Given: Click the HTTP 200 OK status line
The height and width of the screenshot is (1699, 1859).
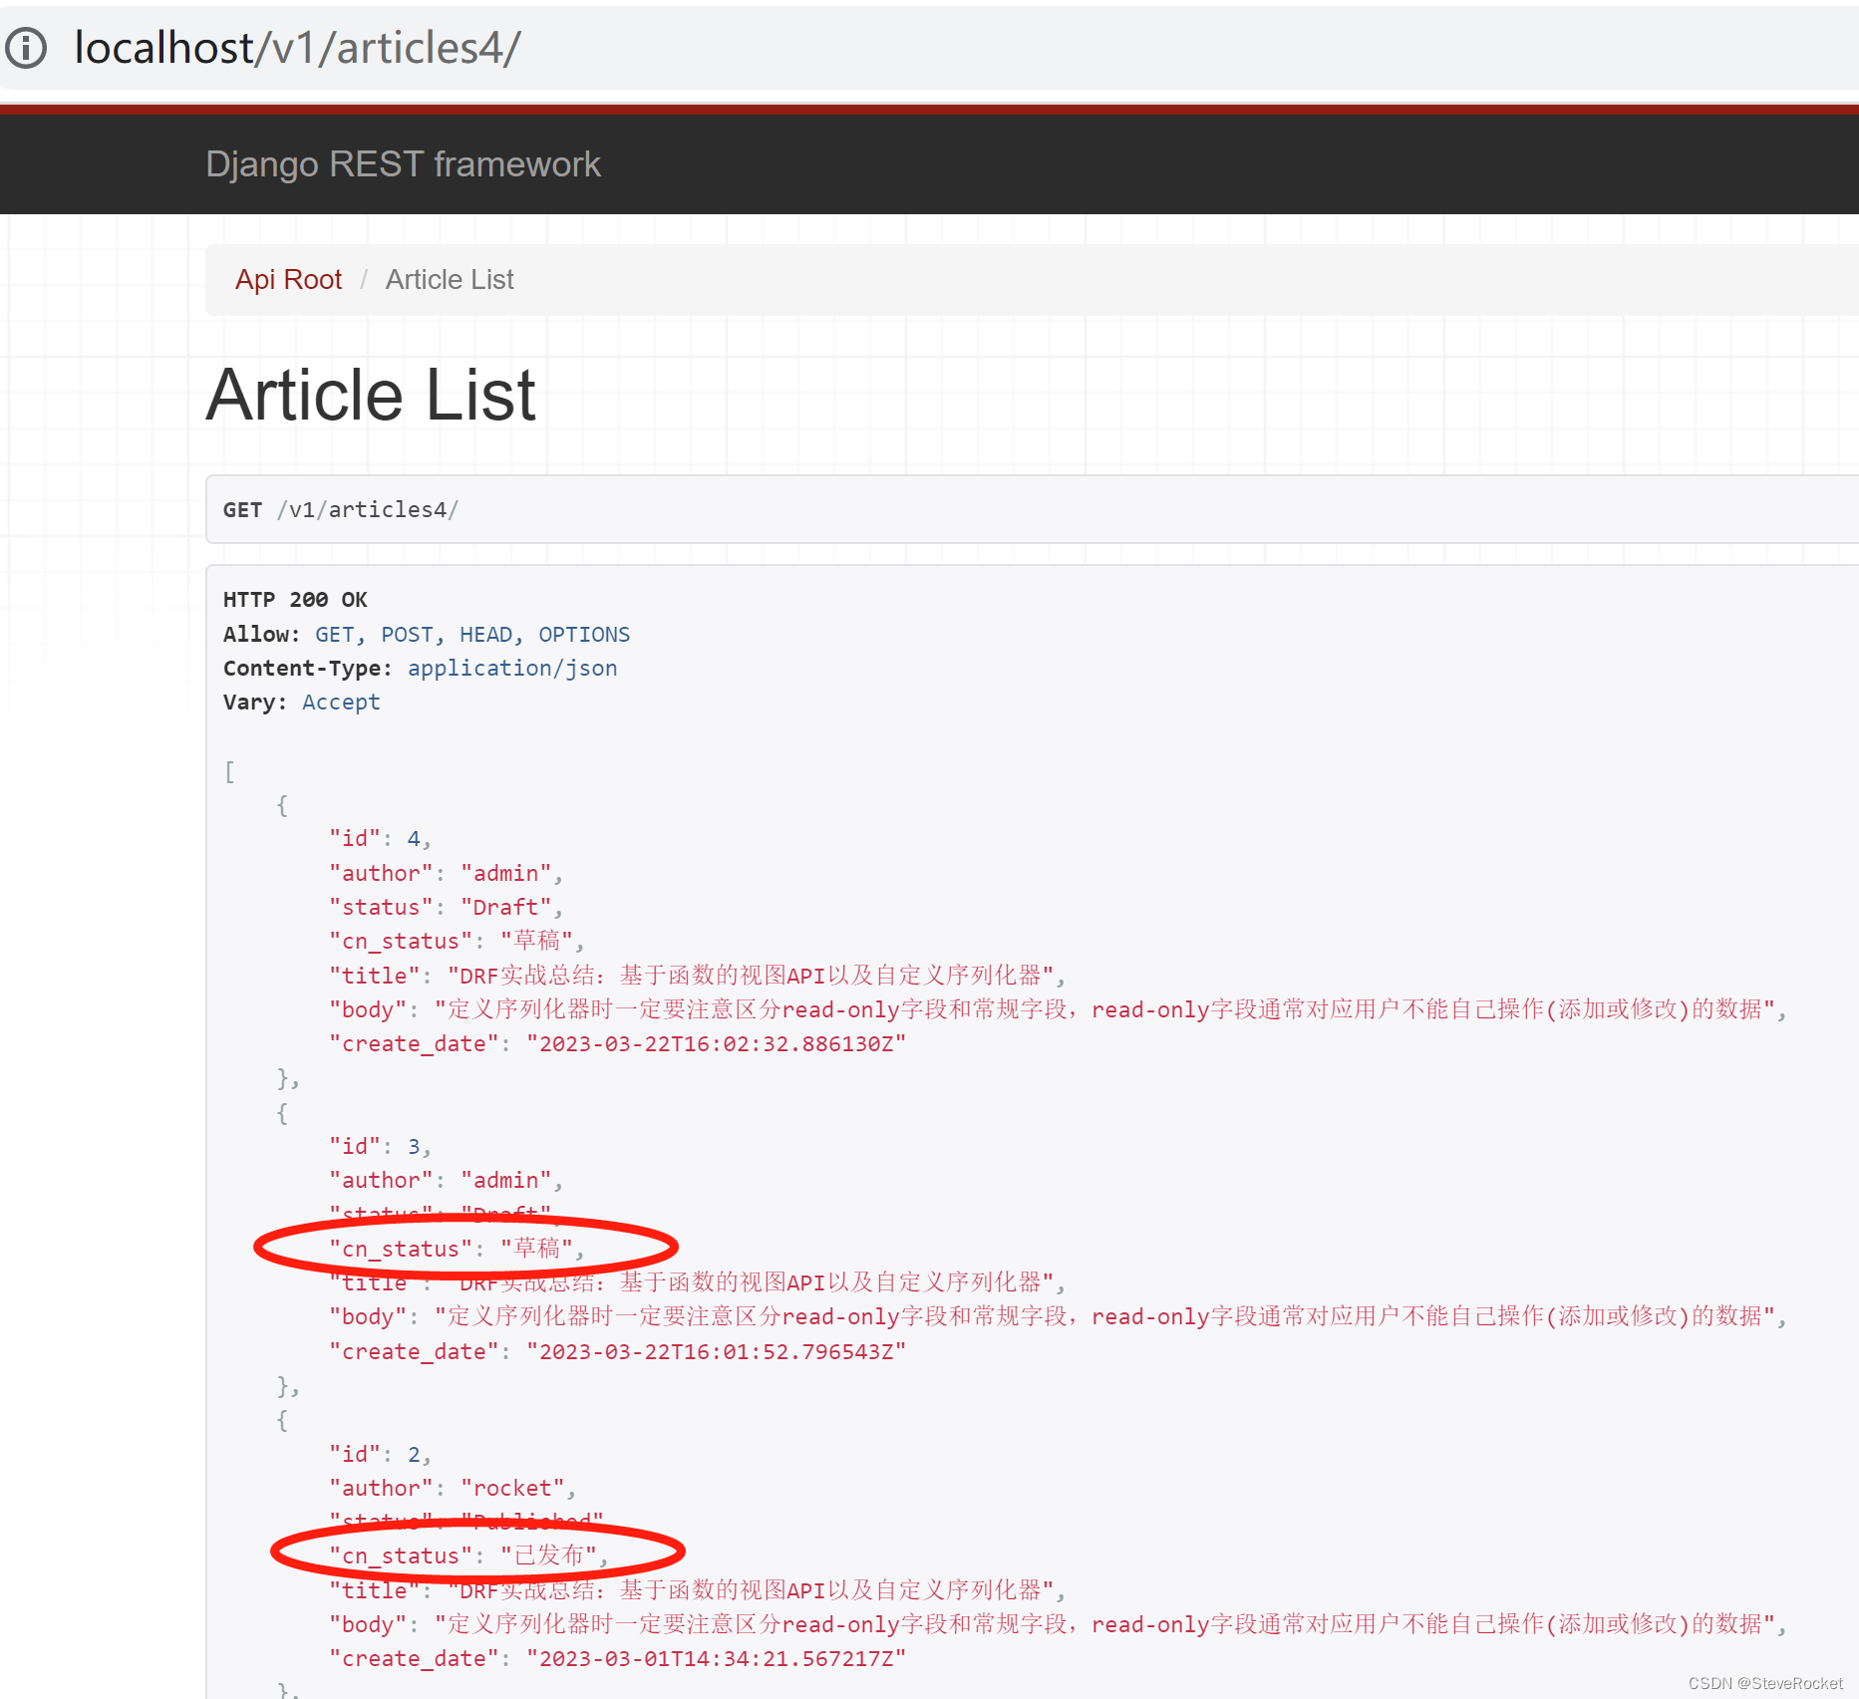Looking at the screenshot, I should tap(294, 599).
